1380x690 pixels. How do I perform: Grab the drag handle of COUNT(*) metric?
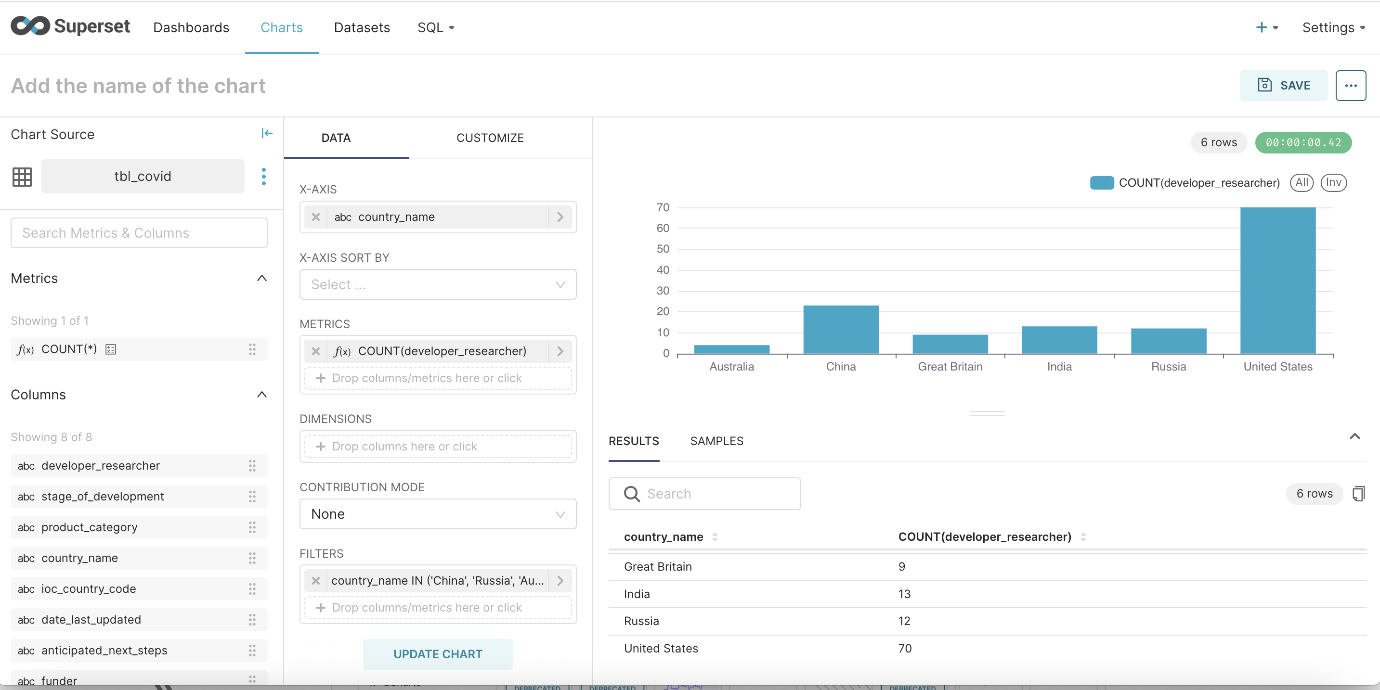[x=252, y=349]
